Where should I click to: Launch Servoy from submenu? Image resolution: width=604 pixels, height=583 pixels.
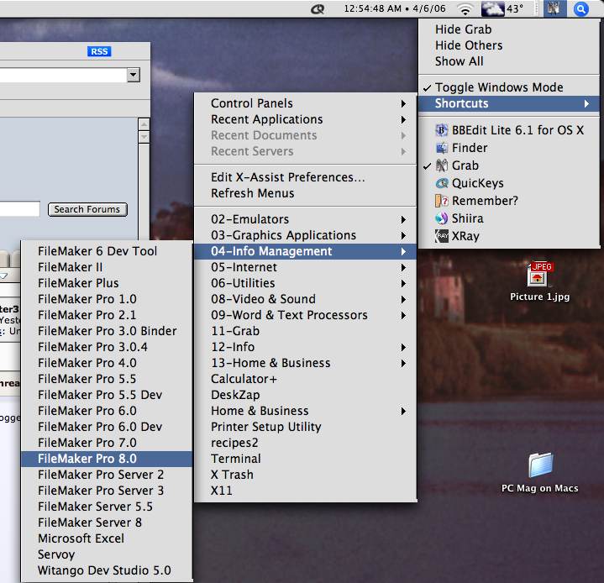point(107,555)
